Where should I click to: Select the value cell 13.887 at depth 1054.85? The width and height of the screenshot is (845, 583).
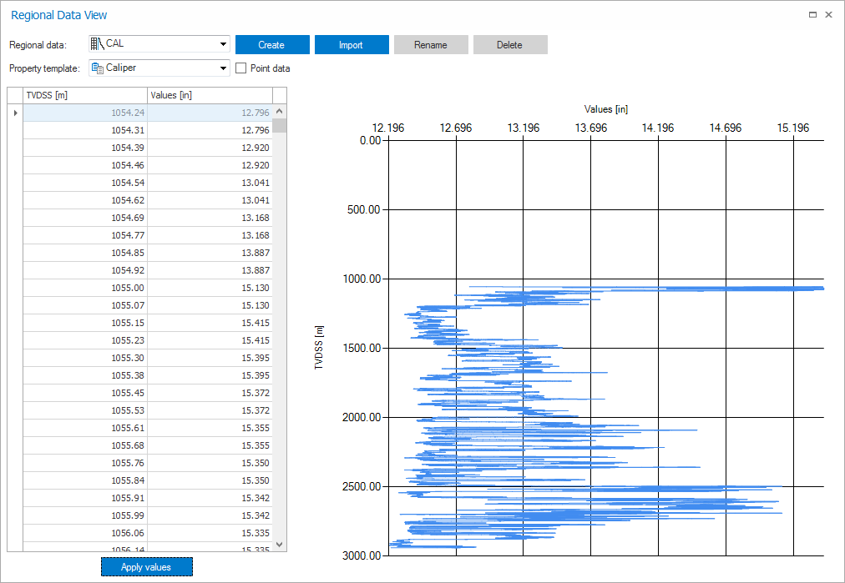[210, 253]
